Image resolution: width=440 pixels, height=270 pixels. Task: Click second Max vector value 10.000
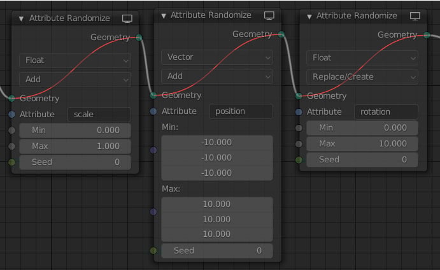pos(217,220)
